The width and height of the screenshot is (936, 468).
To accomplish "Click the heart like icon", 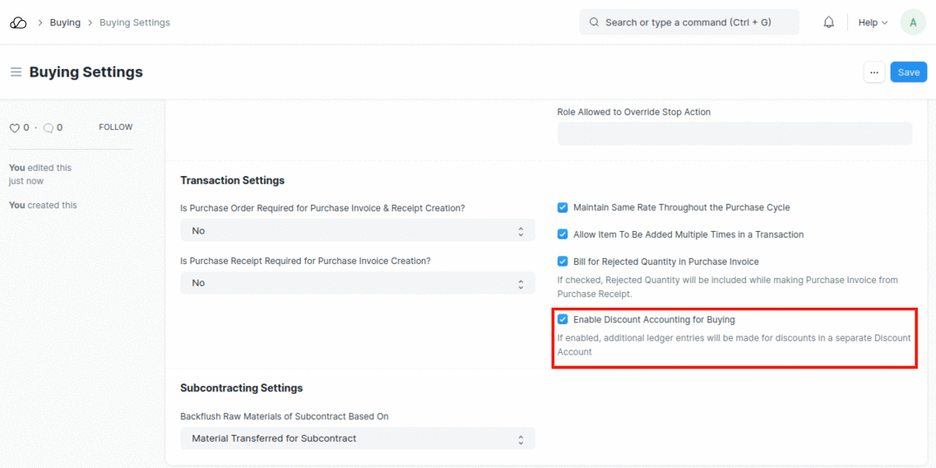I will [14, 128].
